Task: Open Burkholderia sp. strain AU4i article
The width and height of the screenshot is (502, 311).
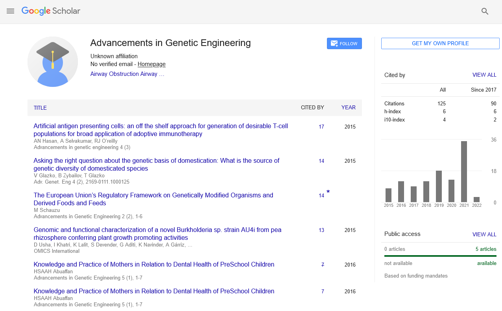Action: tap(157, 234)
